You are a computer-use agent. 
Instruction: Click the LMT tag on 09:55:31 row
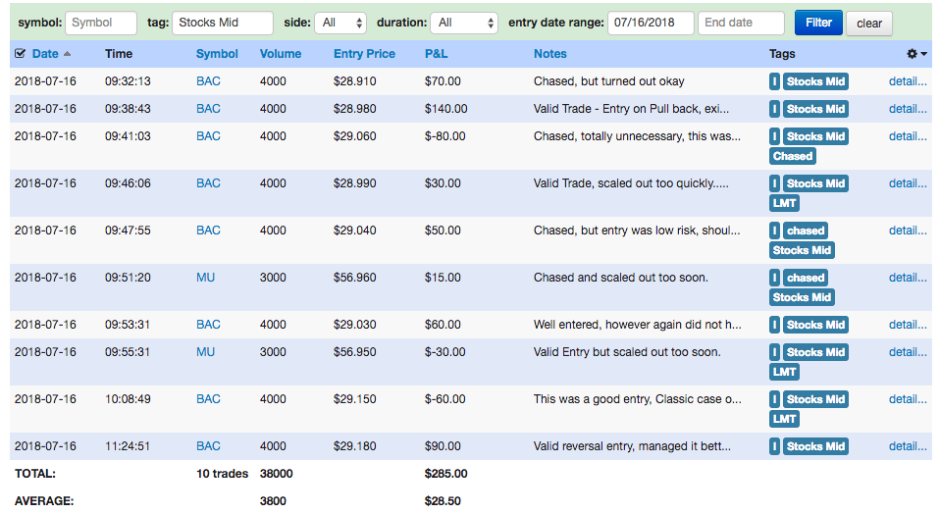(x=784, y=372)
